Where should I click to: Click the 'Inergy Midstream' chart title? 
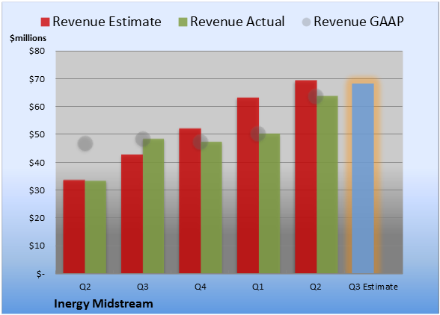coord(103,304)
